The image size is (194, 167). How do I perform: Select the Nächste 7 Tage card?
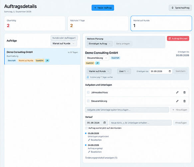coord(98,23)
